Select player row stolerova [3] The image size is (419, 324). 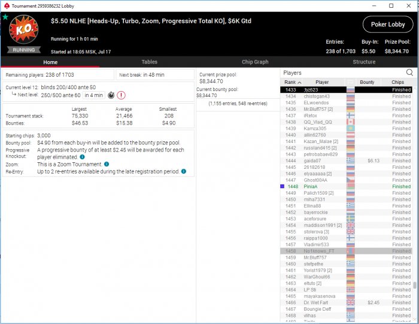pyautogui.click(x=346, y=232)
